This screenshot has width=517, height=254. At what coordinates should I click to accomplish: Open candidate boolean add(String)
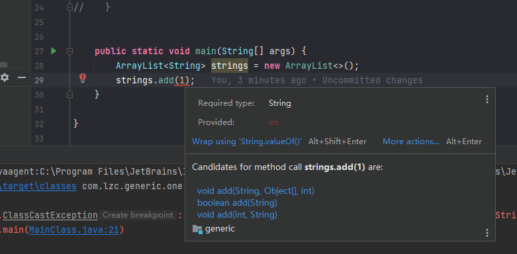click(x=237, y=202)
